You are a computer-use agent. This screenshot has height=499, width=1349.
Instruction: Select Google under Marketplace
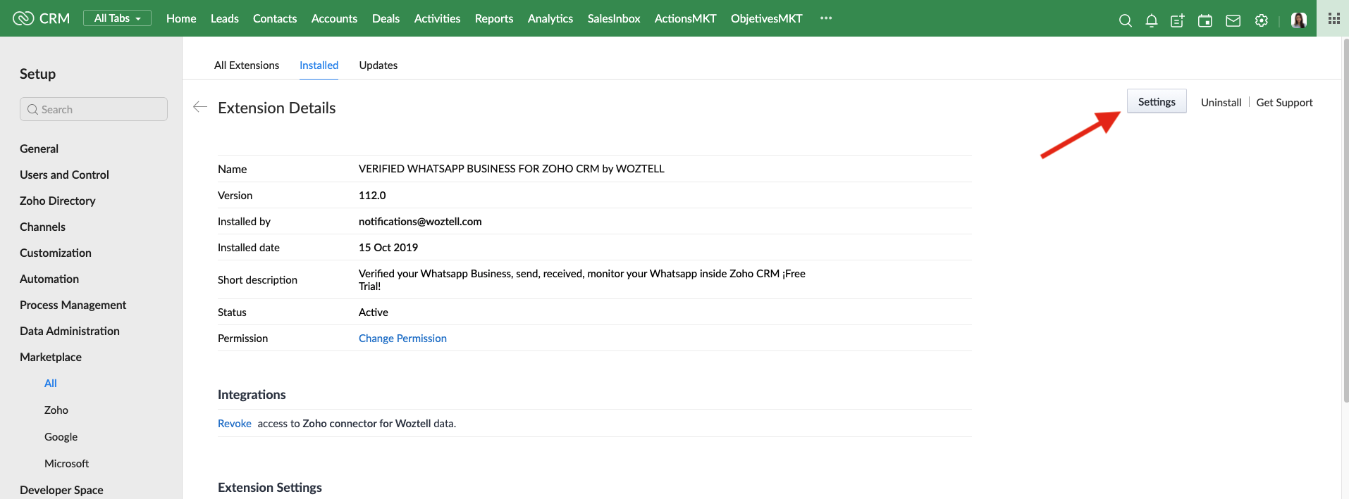(x=61, y=436)
